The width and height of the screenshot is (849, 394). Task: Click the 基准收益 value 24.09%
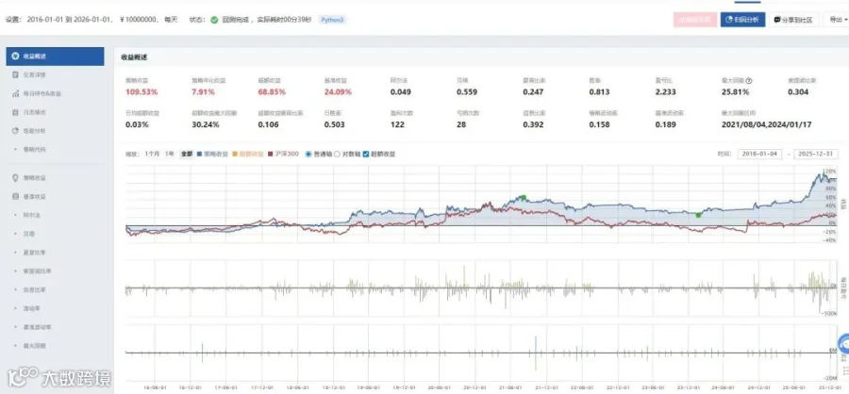click(338, 92)
